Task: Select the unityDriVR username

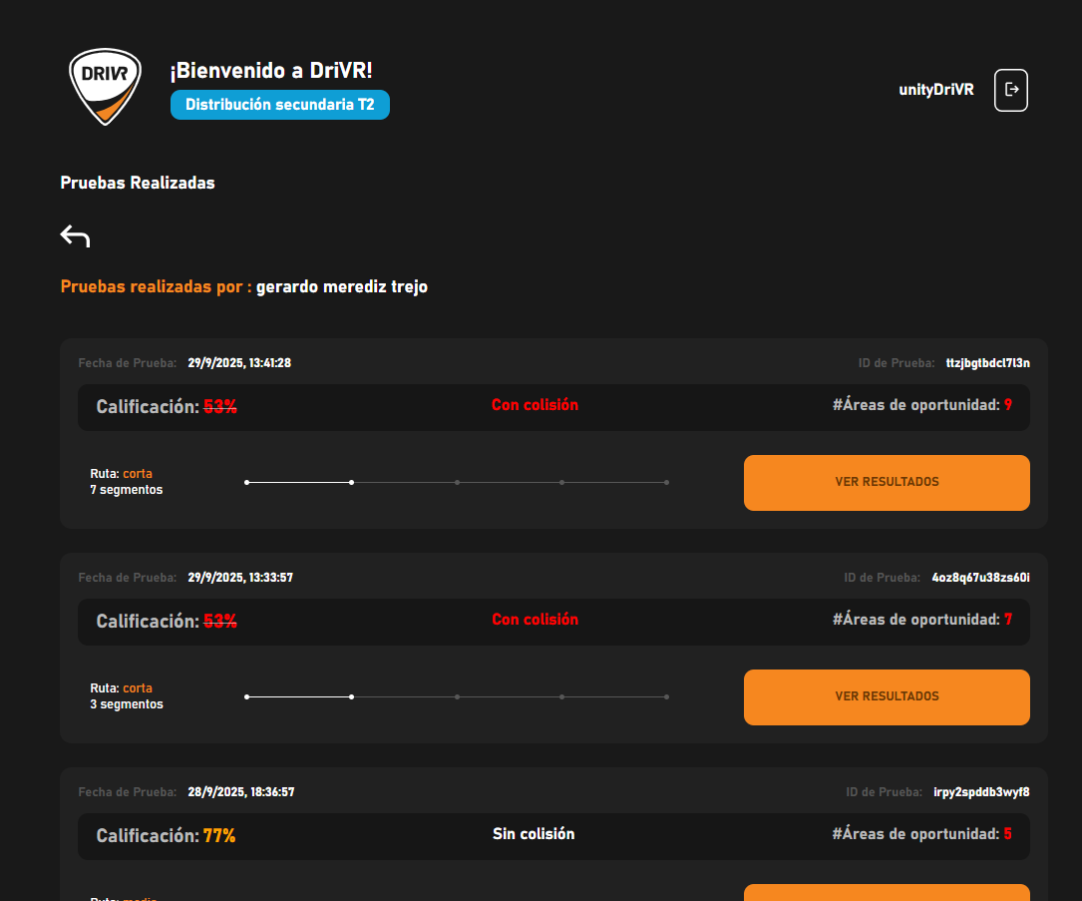Action: pyautogui.click(x=935, y=90)
